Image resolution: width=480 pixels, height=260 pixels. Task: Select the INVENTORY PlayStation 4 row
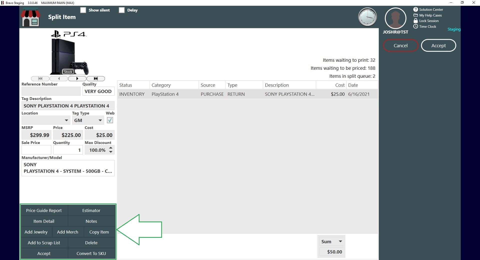click(x=247, y=94)
